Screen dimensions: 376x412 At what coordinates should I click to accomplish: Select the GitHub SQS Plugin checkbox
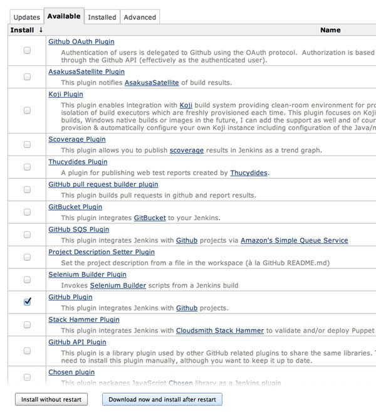pyautogui.click(x=27, y=235)
